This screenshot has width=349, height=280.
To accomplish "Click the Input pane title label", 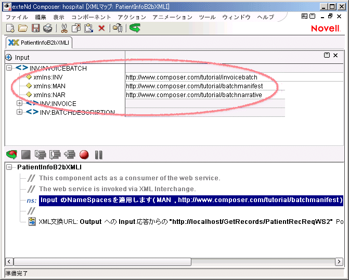I will (x=22, y=57).
